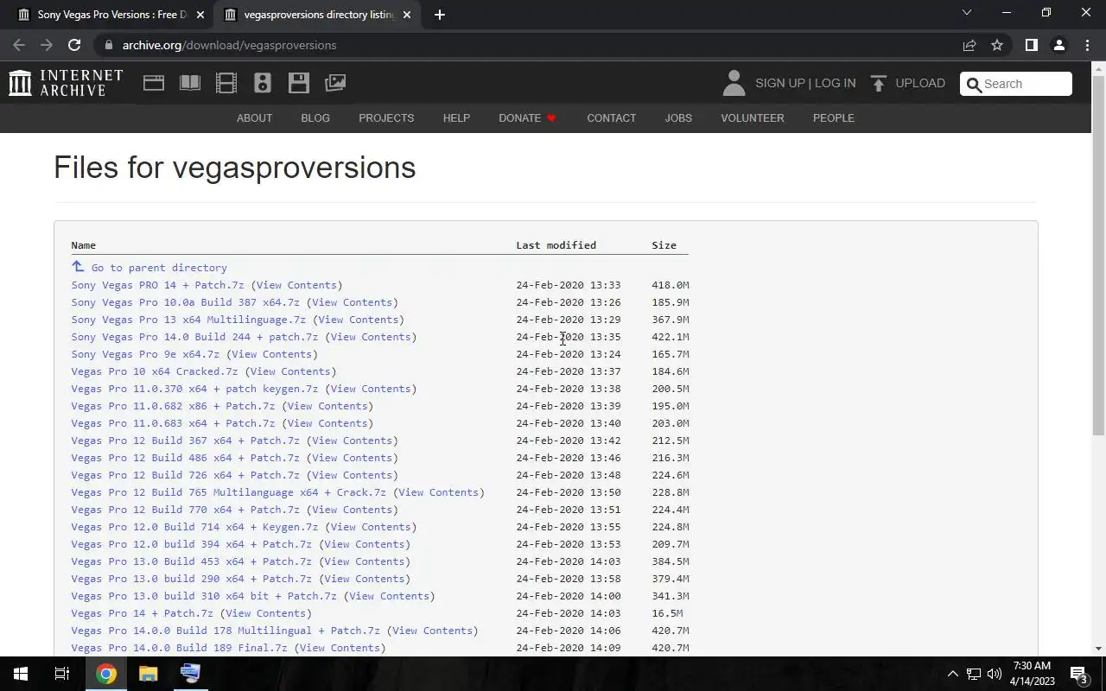Open the Texts book icon
1106x691 pixels.
click(190, 83)
